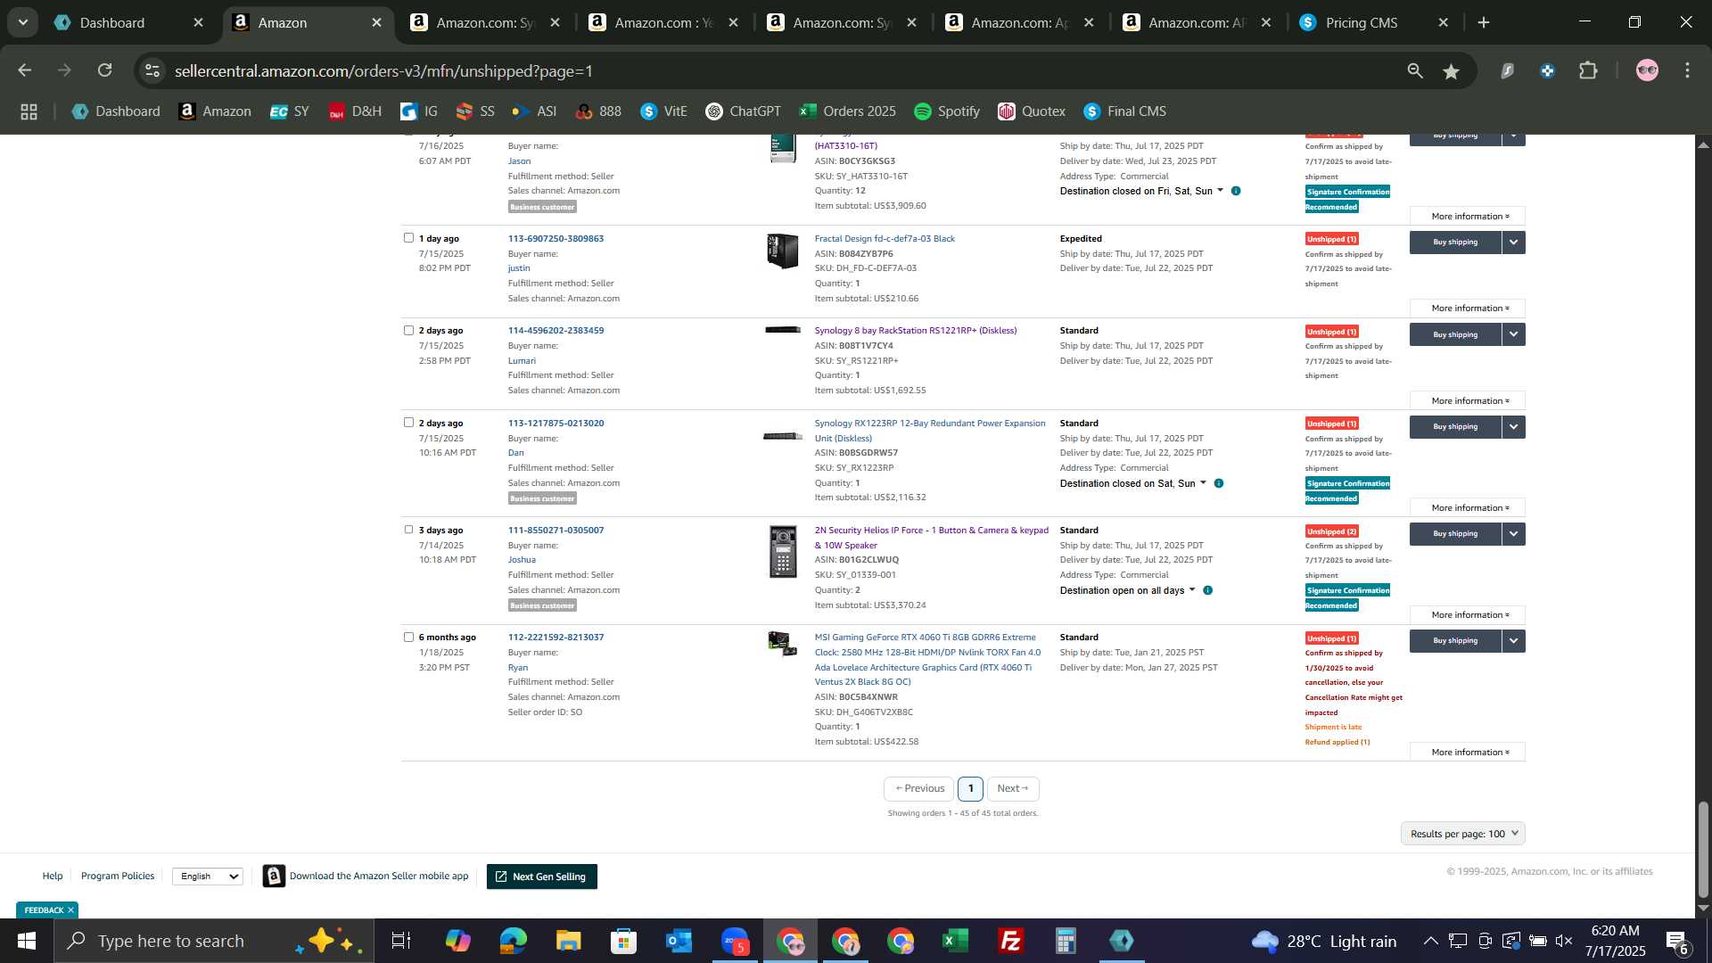Open Next Gen Selling button
The image size is (1712, 963).
click(x=541, y=877)
